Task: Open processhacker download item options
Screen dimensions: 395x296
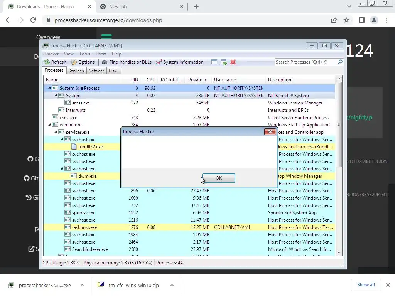Action: pos(82,285)
